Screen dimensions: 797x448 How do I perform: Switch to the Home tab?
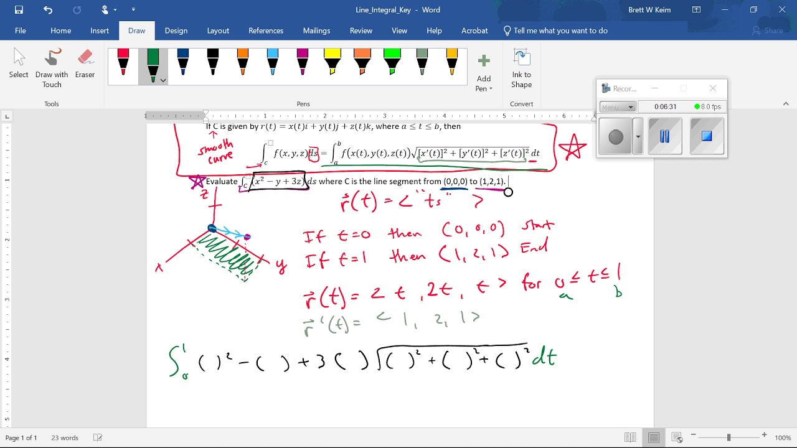pyautogui.click(x=61, y=30)
